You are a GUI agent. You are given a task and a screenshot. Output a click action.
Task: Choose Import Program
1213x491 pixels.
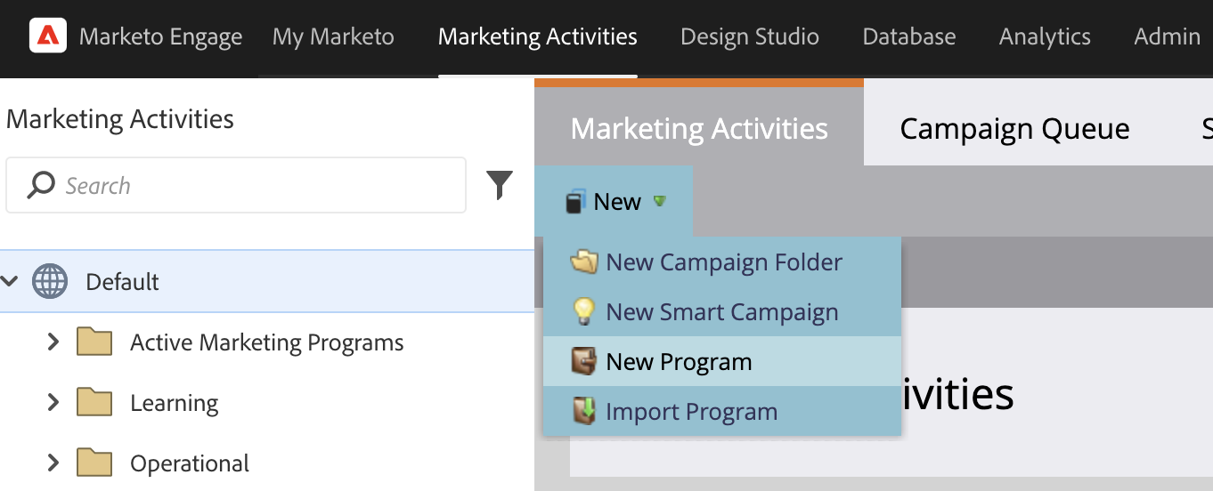click(x=722, y=412)
